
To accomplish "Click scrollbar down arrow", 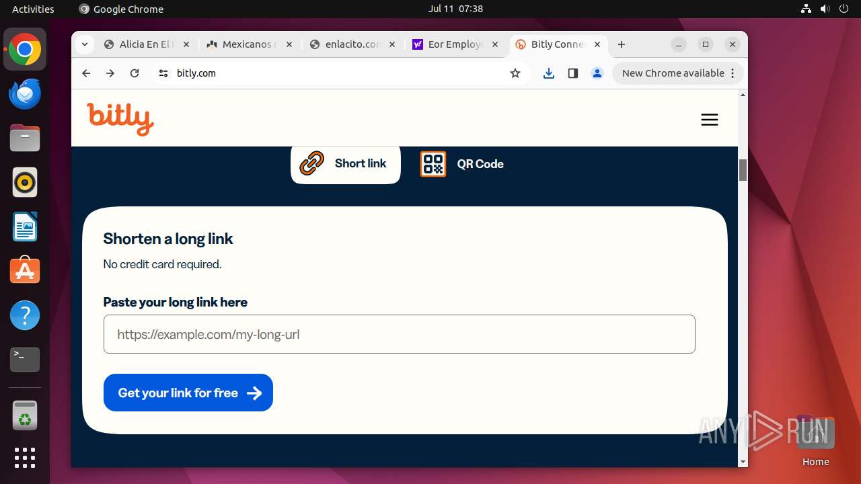I will [x=743, y=462].
